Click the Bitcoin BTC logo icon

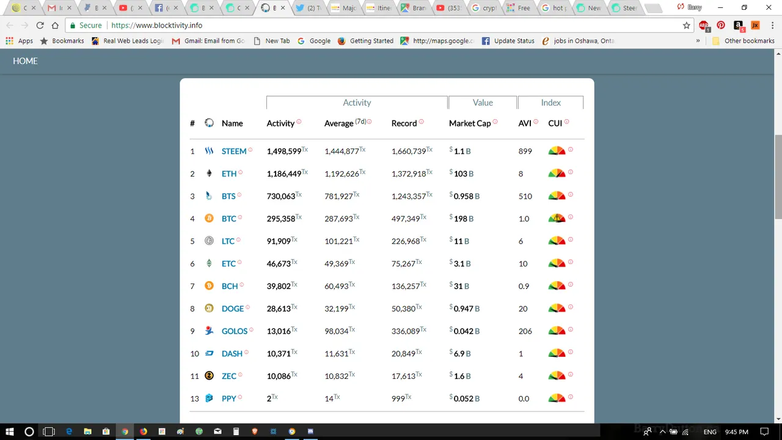tap(209, 218)
